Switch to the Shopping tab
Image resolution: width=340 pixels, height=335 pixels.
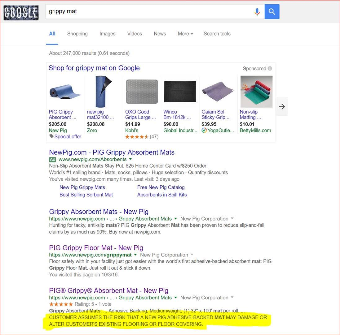coord(77,34)
